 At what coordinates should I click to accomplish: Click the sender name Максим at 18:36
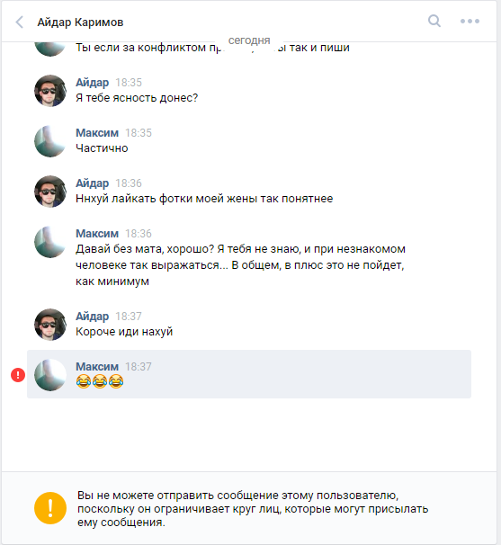[97, 234]
